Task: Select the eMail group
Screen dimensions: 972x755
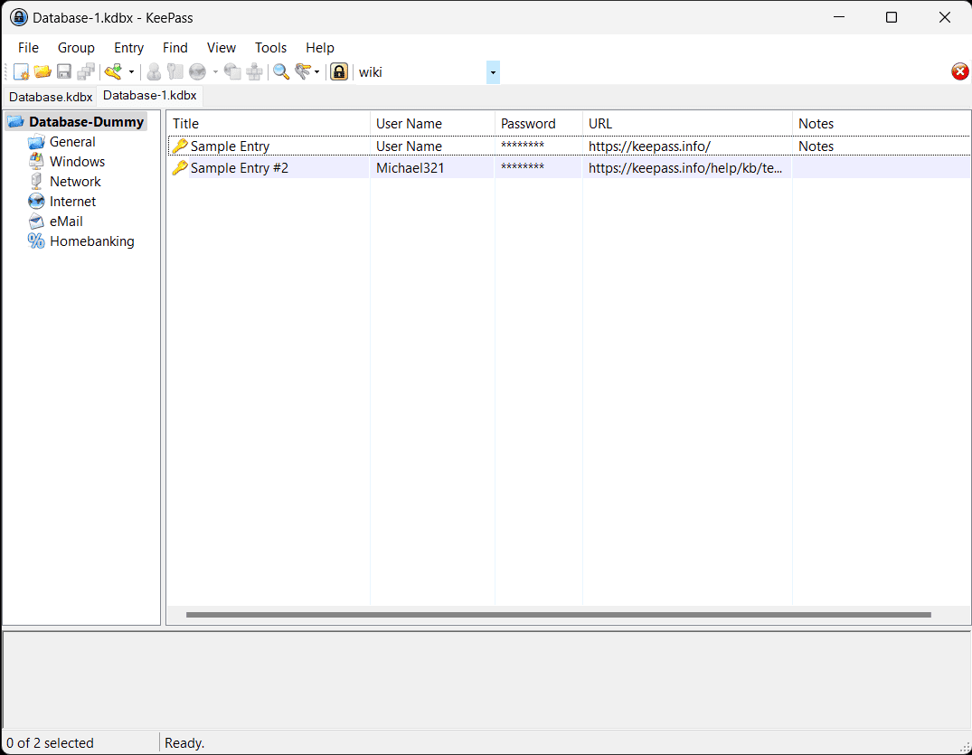Action: coord(66,222)
